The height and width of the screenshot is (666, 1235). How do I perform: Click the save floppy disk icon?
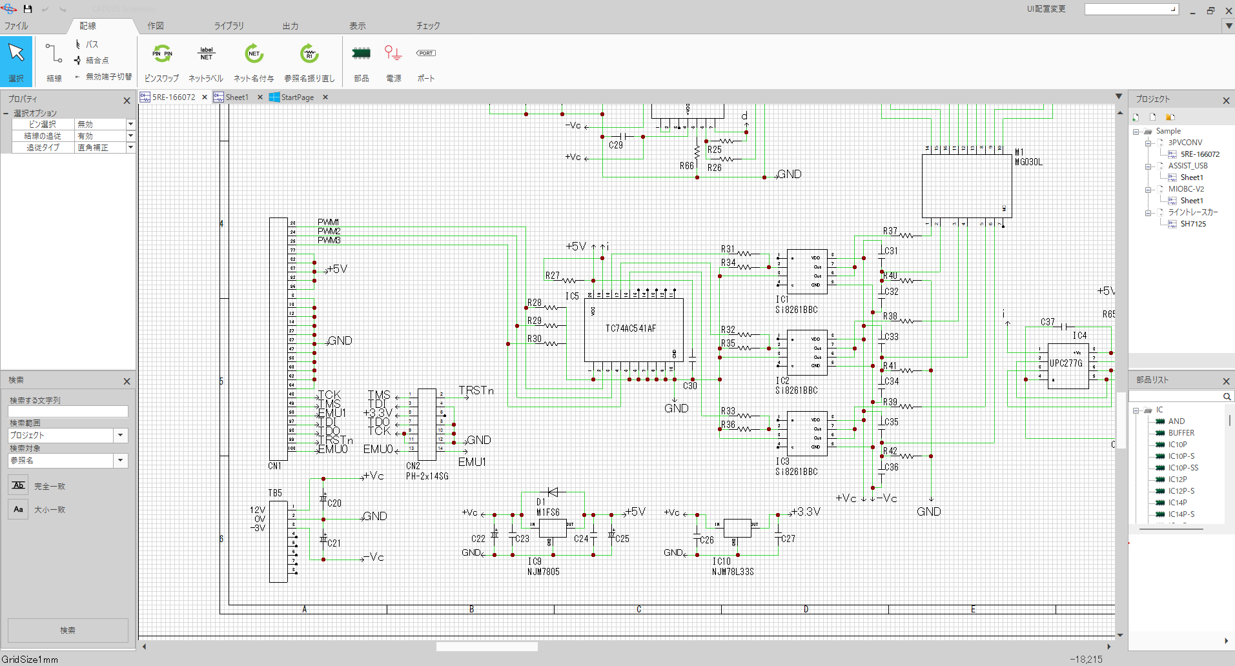point(28,9)
